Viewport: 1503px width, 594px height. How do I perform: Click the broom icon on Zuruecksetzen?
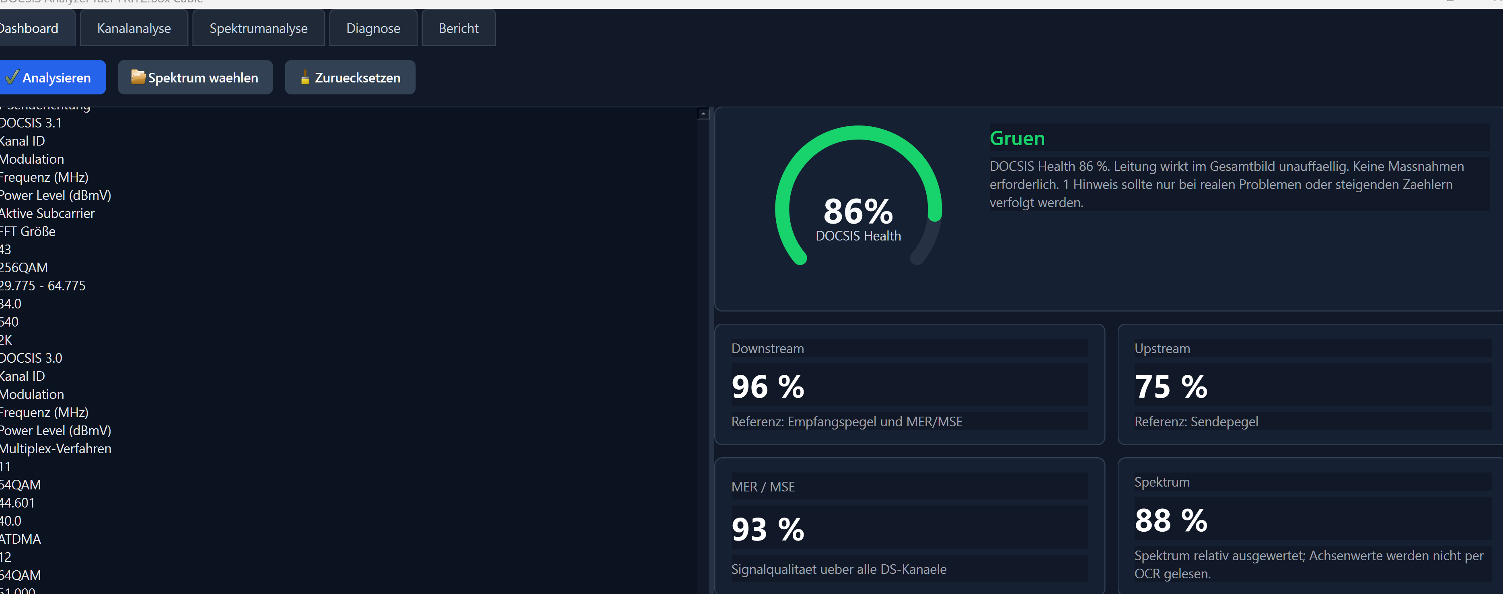click(x=304, y=77)
